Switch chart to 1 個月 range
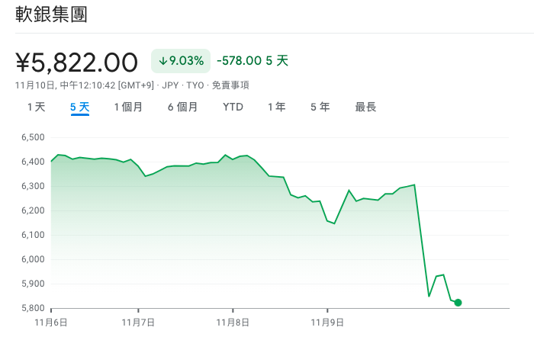The height and width of the screenshot is (337, 534). coord(128,108)
